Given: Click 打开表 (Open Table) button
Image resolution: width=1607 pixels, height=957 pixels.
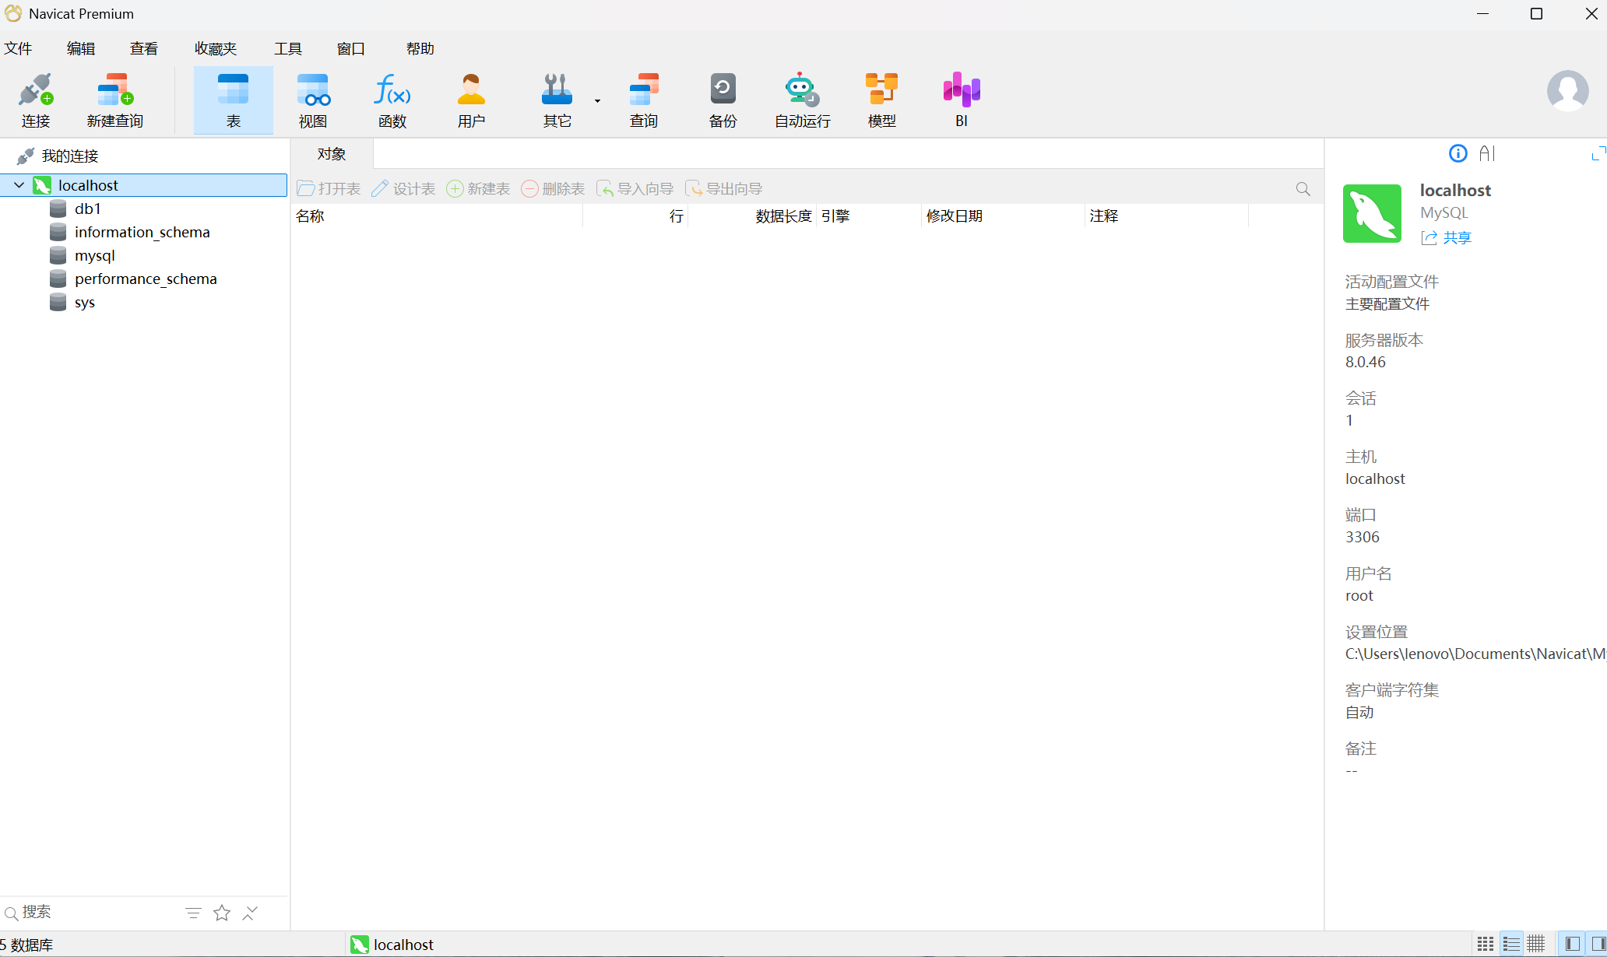Looking at the screenshot, I should coord(329,188).
